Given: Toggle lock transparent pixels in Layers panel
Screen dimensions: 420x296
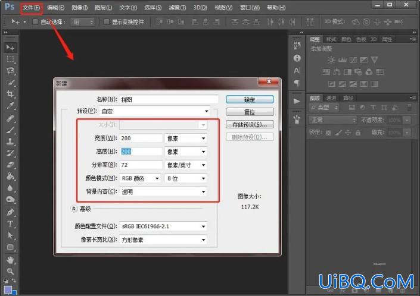Looking at the screenshot, I should [x=328, y=133].
